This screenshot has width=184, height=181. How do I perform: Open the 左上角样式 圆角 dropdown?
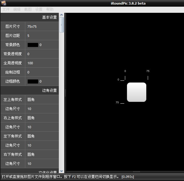click(x=42, y=100)
